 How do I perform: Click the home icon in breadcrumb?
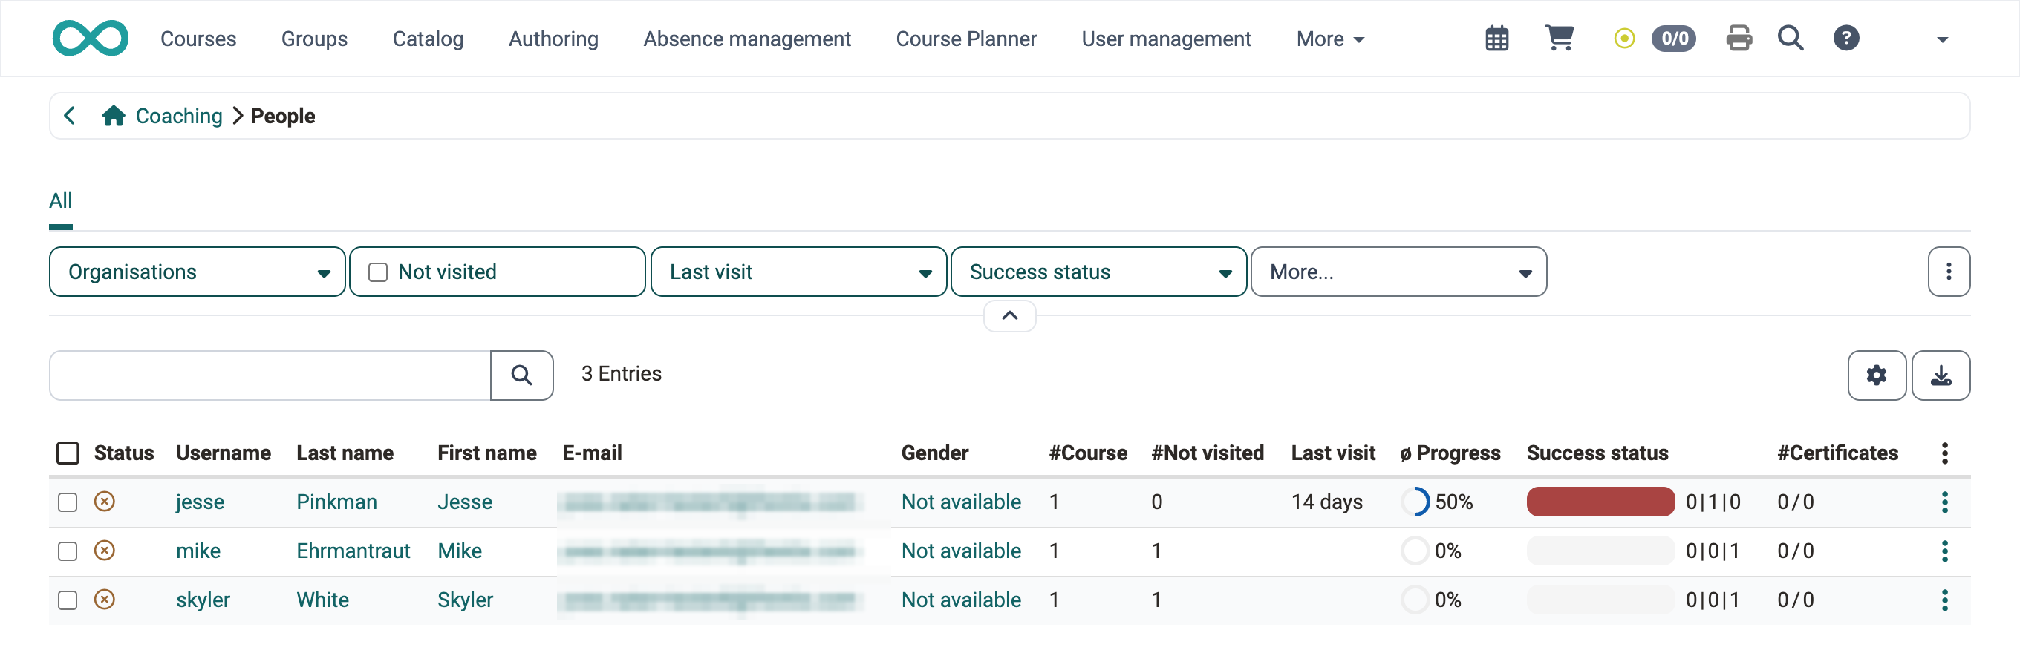coord(114,116)
